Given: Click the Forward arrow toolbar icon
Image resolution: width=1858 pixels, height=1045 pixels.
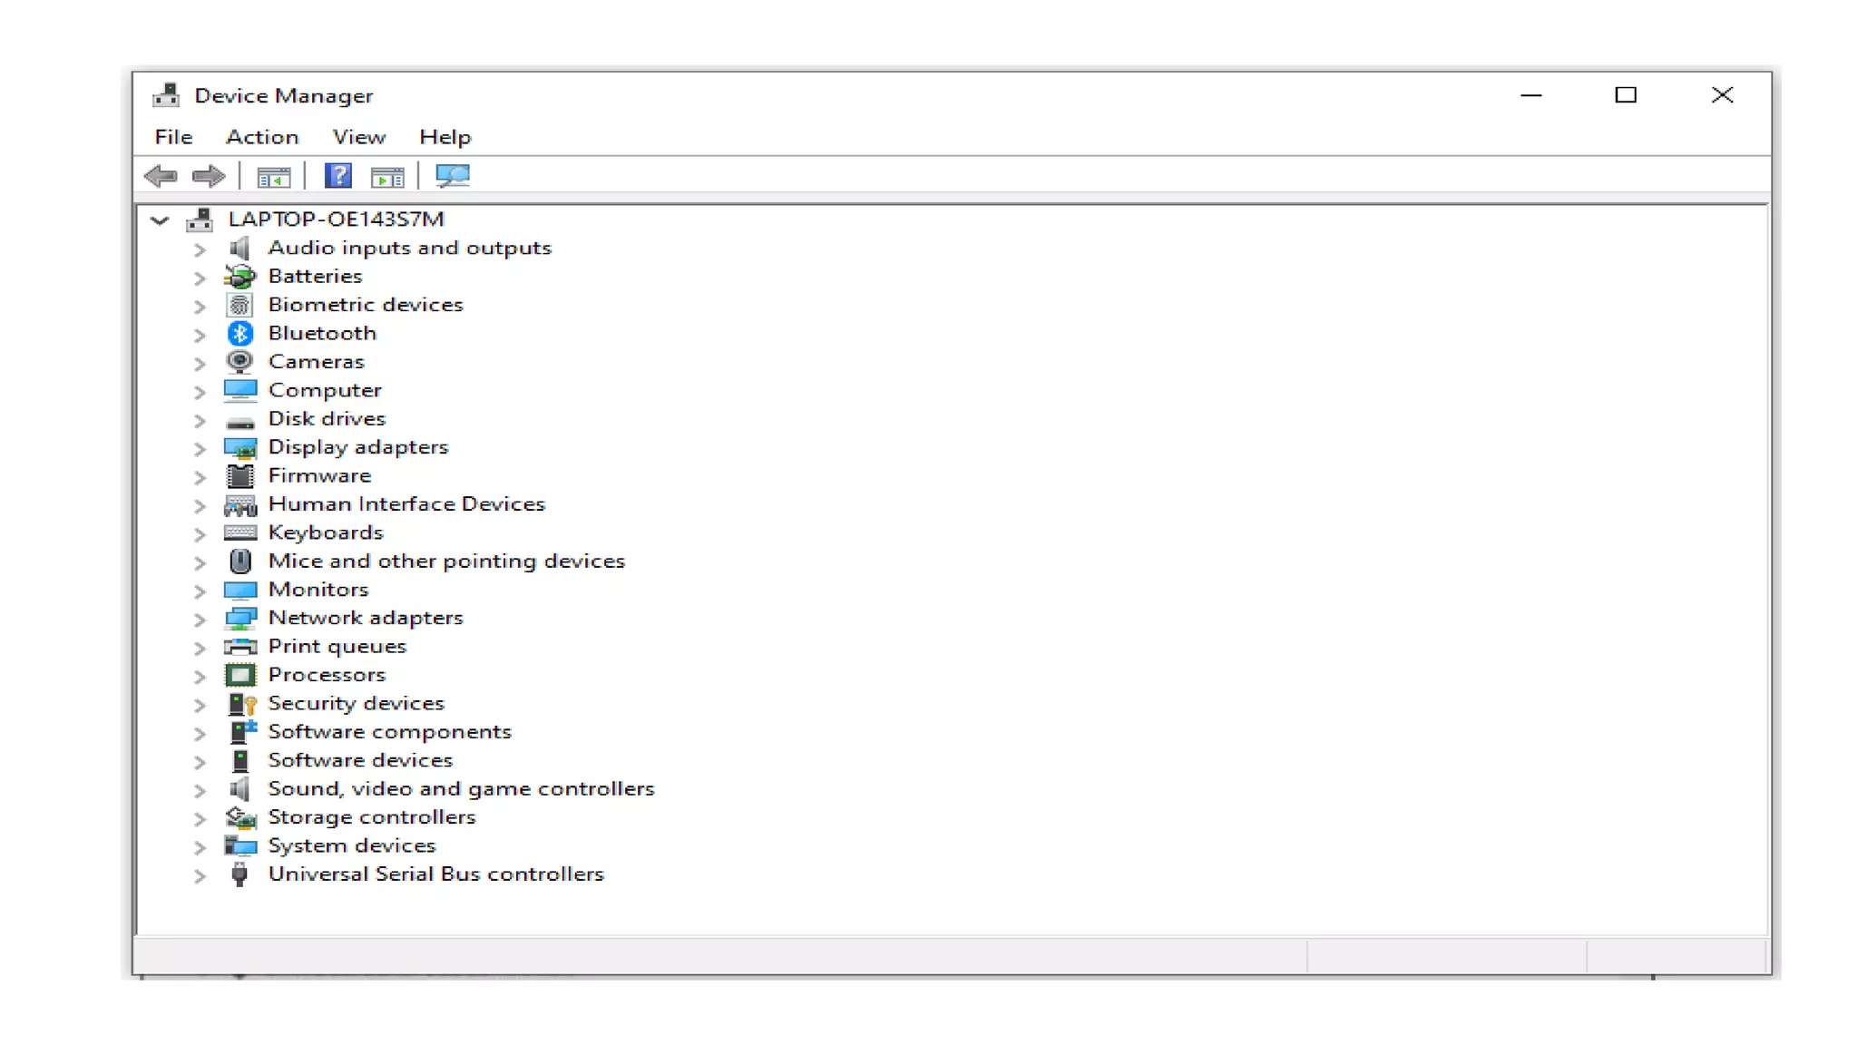Looking at the screenshot, I should 209,176.
